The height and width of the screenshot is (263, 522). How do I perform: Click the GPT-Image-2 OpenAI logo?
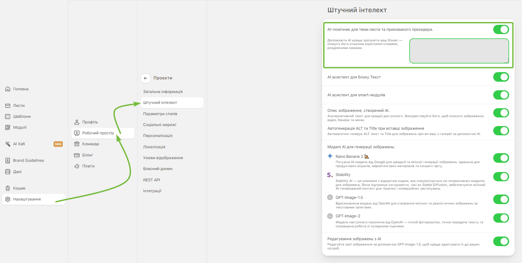click(330, 216)
